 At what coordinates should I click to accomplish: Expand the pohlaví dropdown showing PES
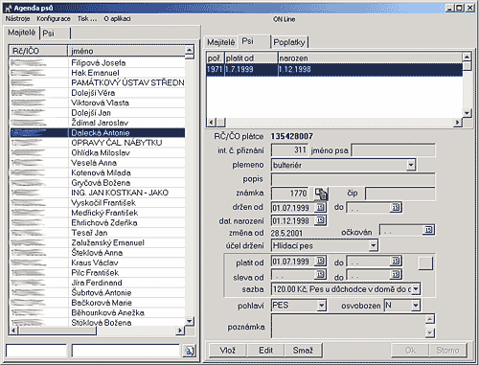[322, 306]
